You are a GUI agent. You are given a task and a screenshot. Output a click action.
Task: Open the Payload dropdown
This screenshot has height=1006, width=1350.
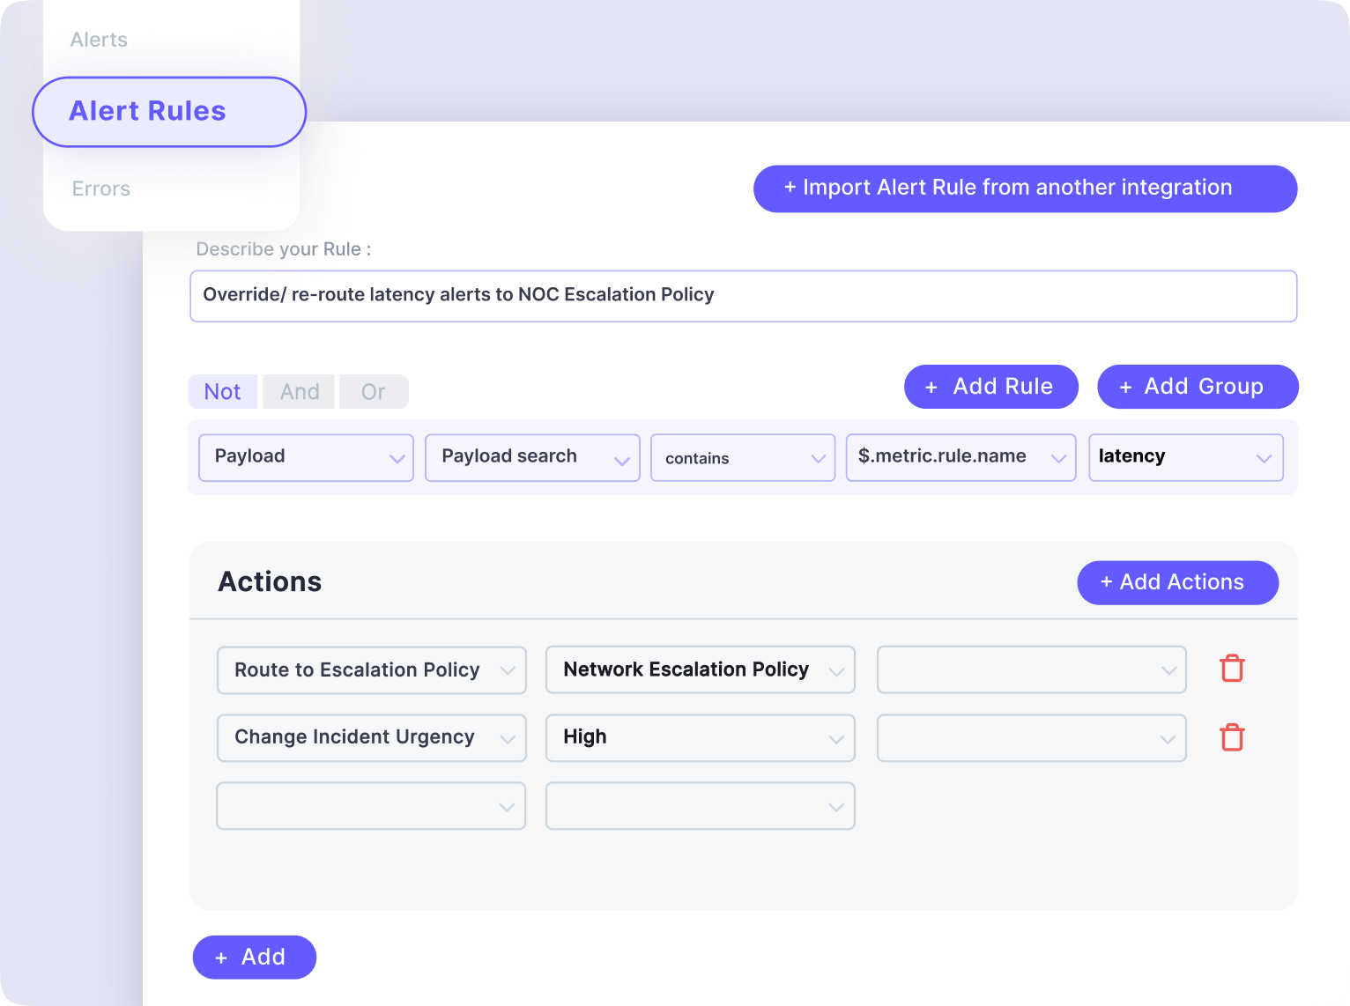tap(306, 457)
